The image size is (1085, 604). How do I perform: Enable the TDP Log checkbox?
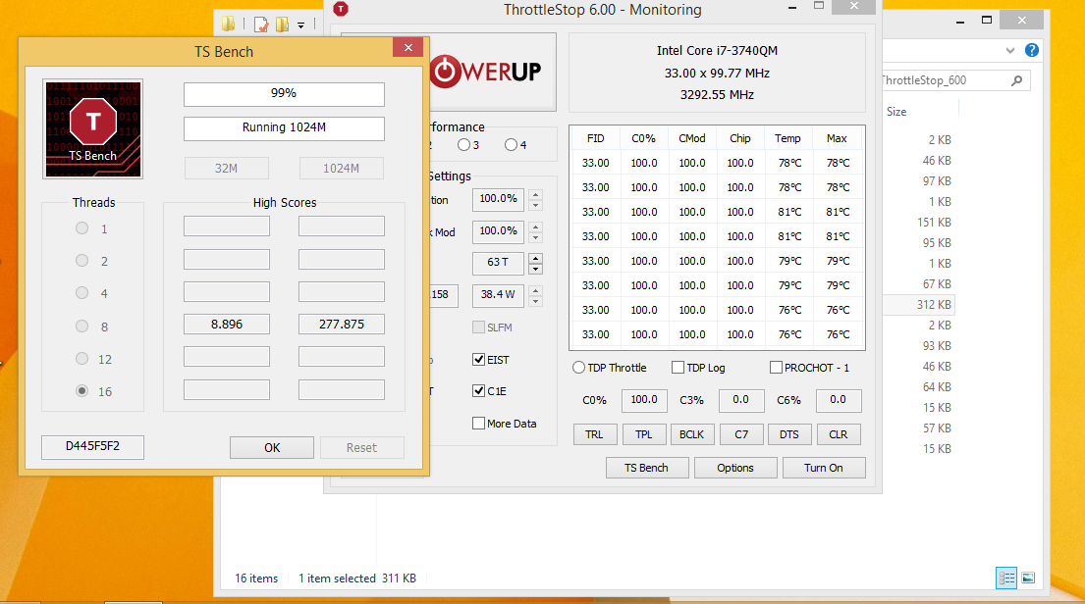coord(678,368)
